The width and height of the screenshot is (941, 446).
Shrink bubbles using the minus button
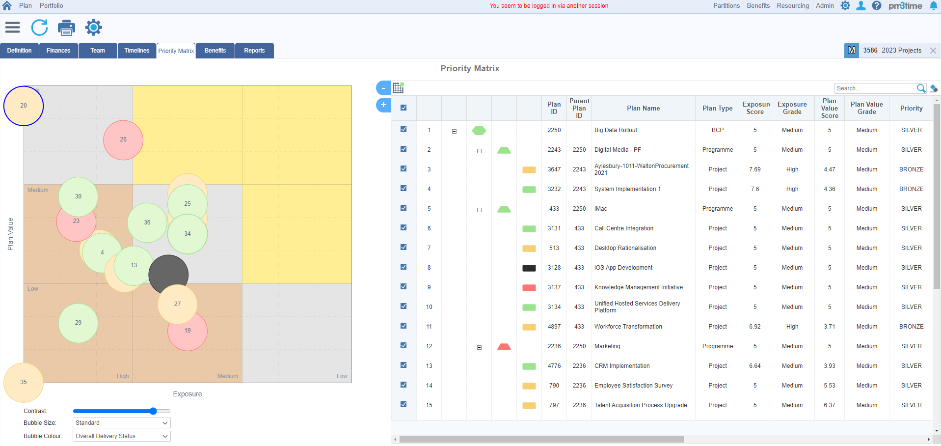(383, 87)
